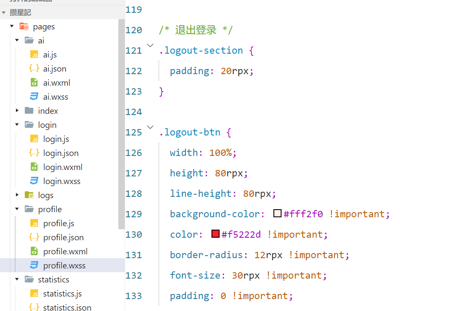Click the file tree vertical scrollbar
The height and width of the screenshot is (311, 449).
point(121,124)
